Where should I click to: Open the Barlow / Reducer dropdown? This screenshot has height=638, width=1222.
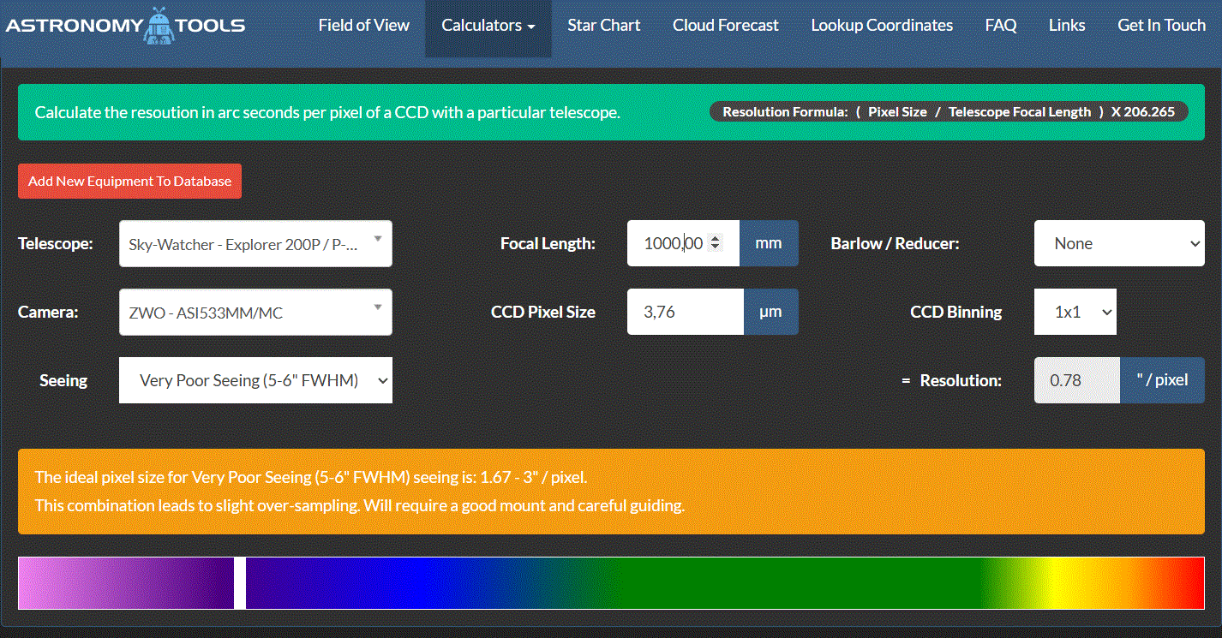point(1119,243)
